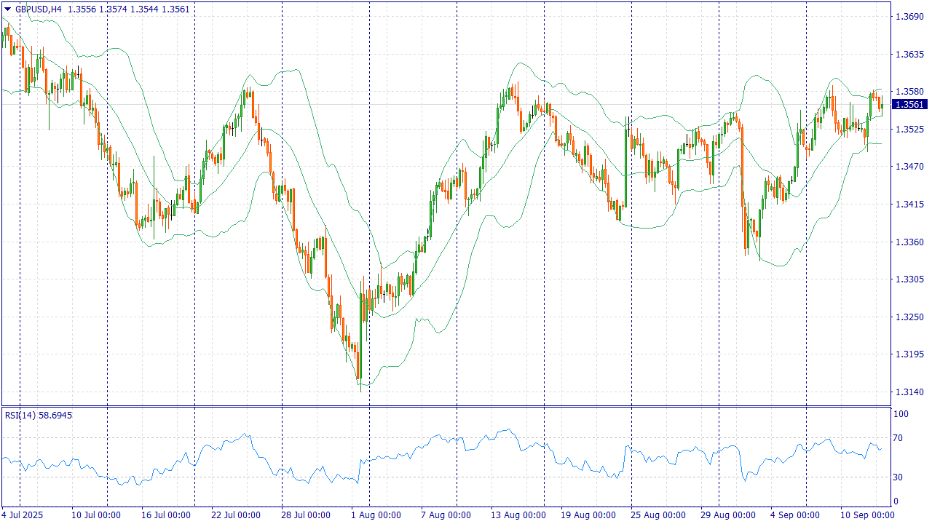Click the 19 Aug 00:00 date label
This screenshot has width=932, height=524.
pyautogui.click(x=588, y=515)
